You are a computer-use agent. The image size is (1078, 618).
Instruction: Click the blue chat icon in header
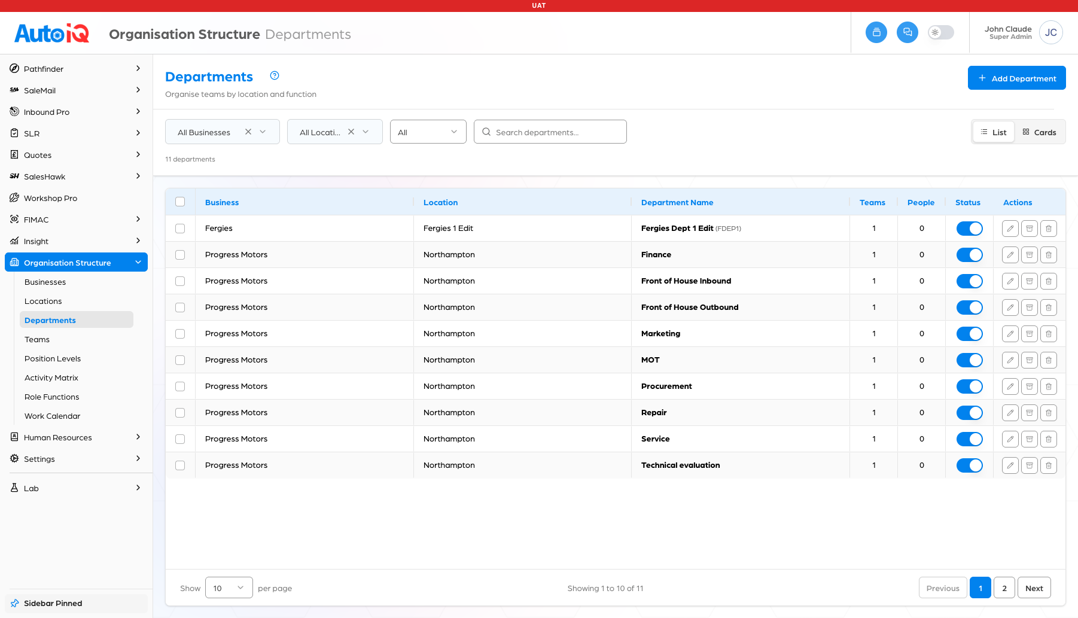pyautogui.click(x=908, y=32)
